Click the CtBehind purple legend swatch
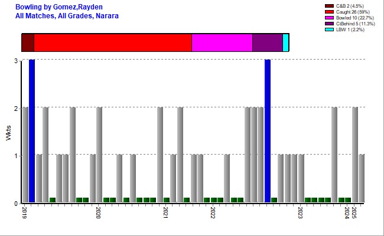This screenshot has width=384, height=236. tap(329, 24)
